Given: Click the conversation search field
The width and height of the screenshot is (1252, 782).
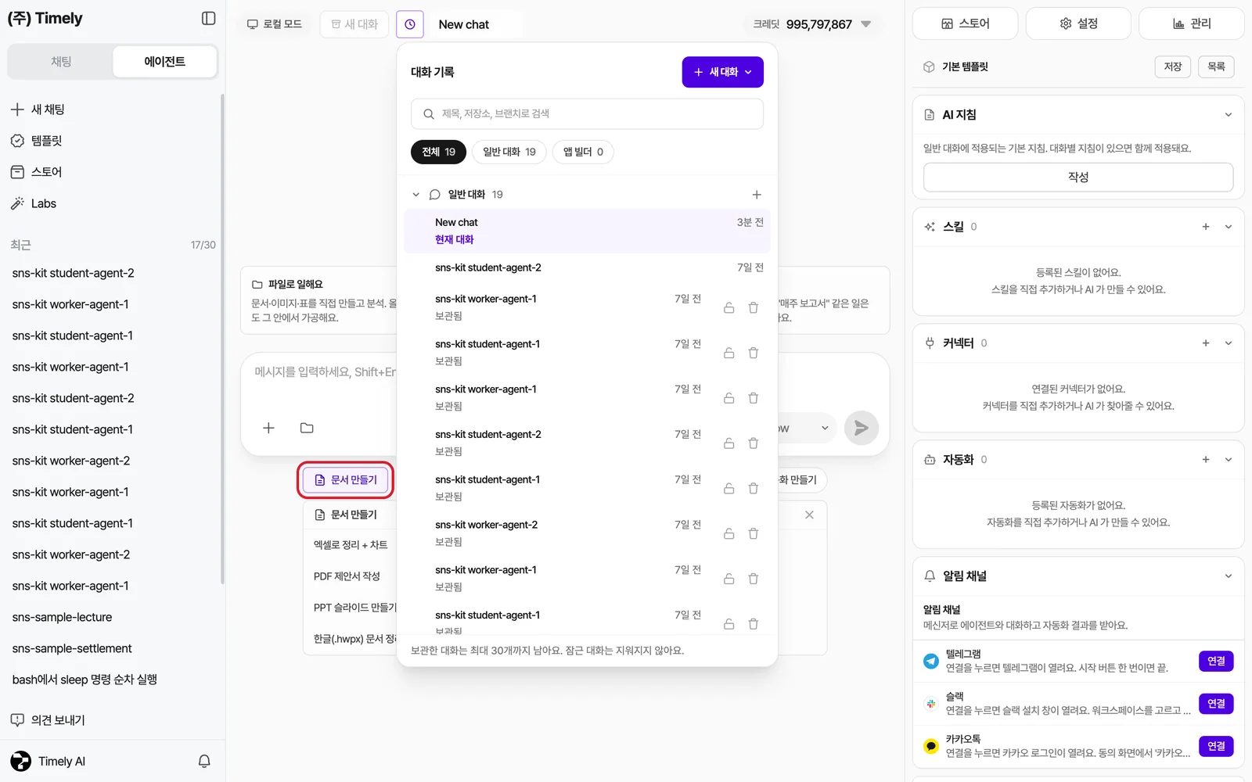Looking at the screenshot, I should [x=587, y=114].
